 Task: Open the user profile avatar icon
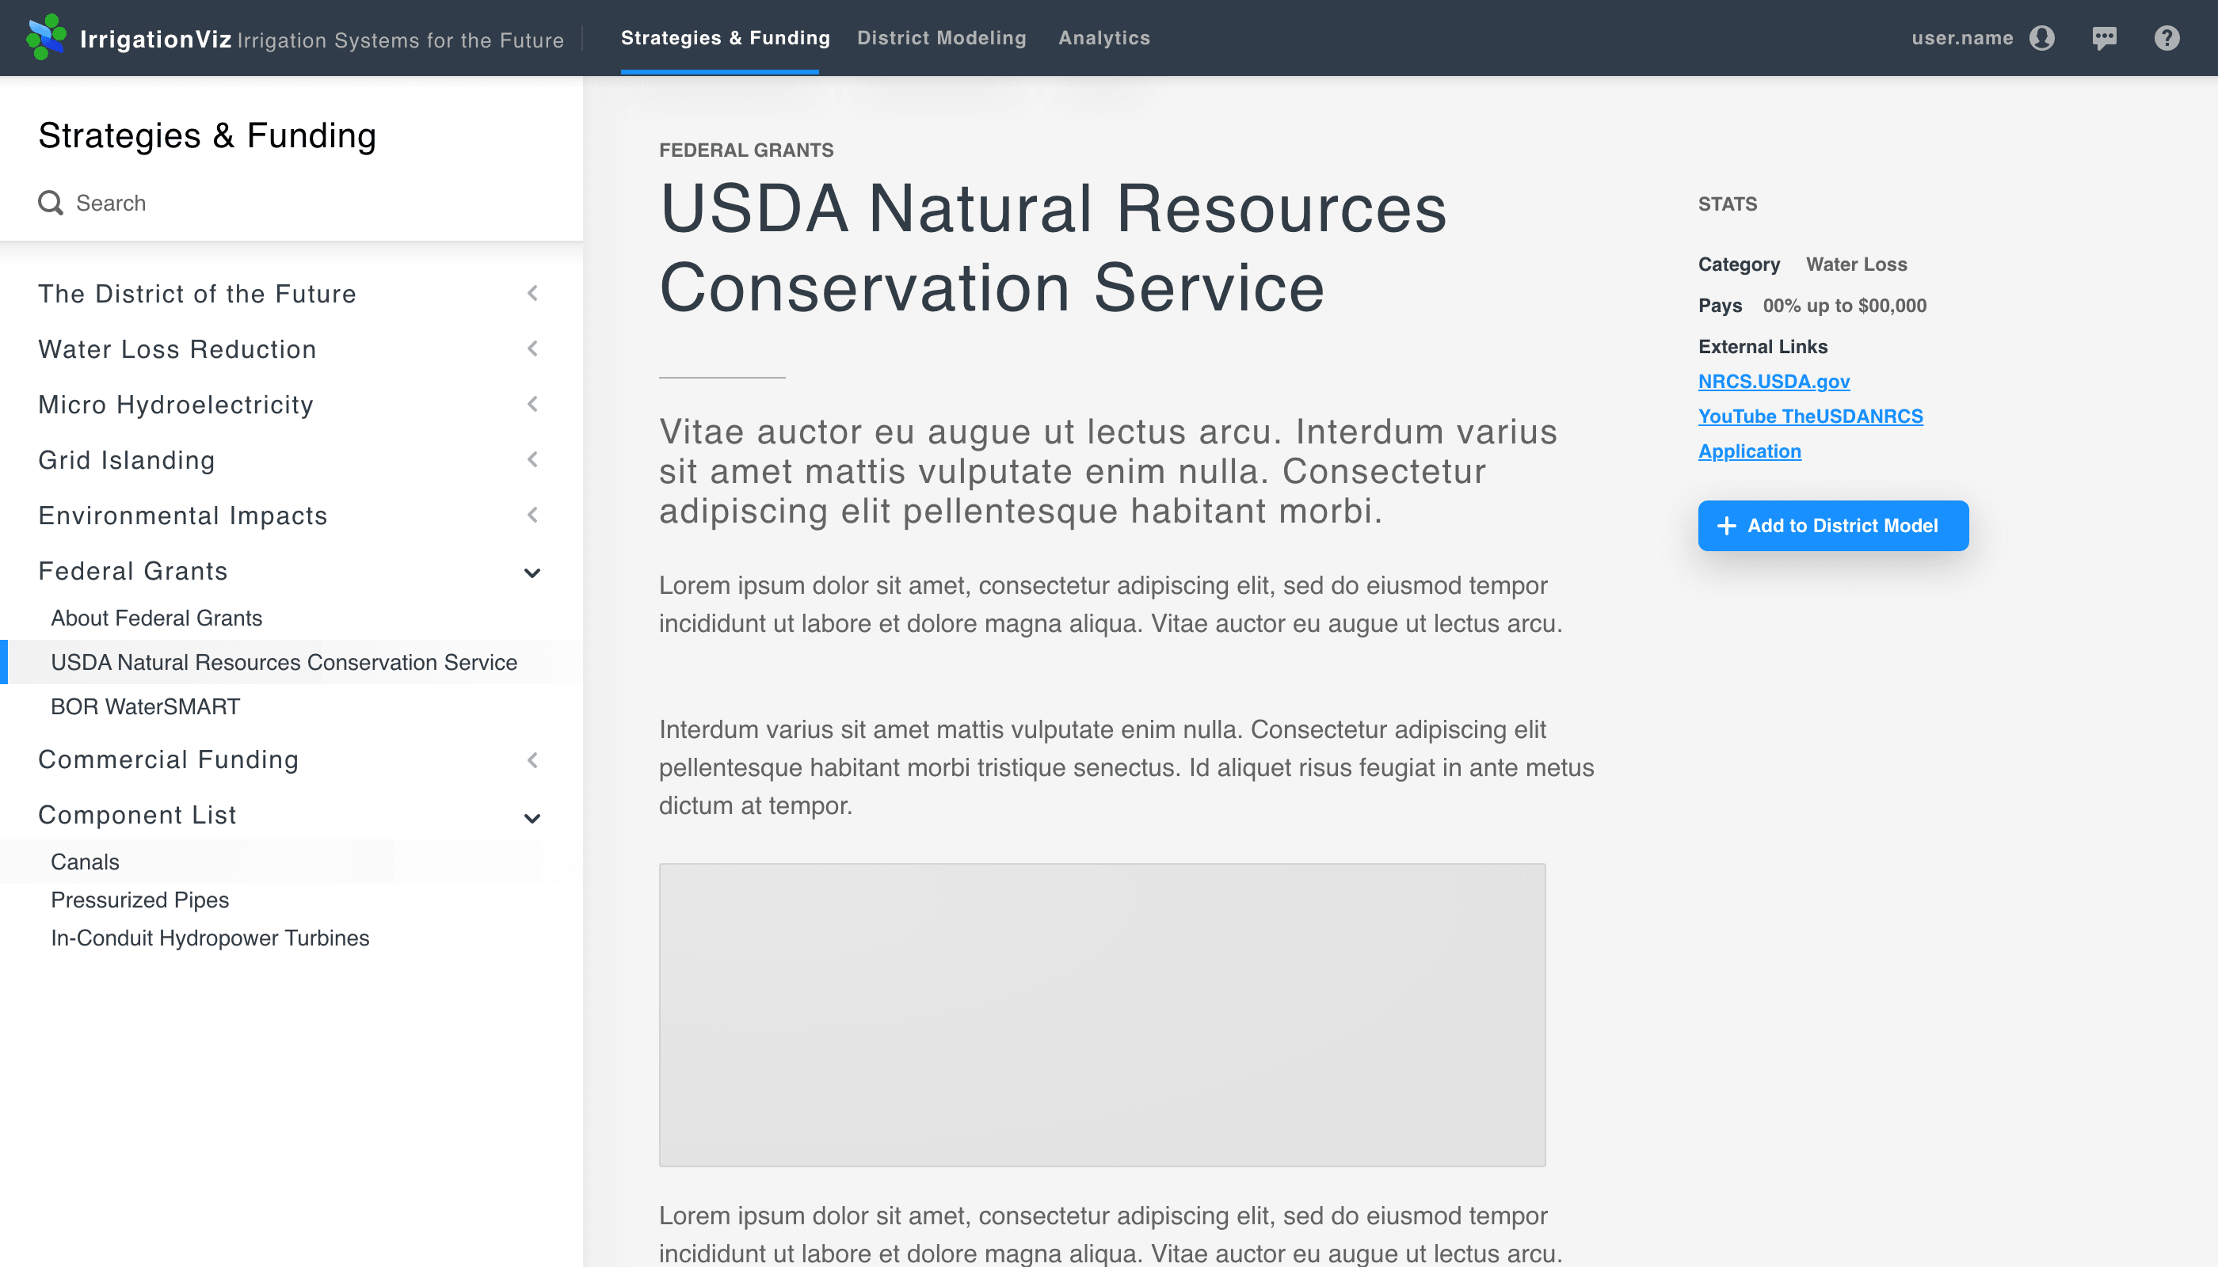[x=2042, y=37]
